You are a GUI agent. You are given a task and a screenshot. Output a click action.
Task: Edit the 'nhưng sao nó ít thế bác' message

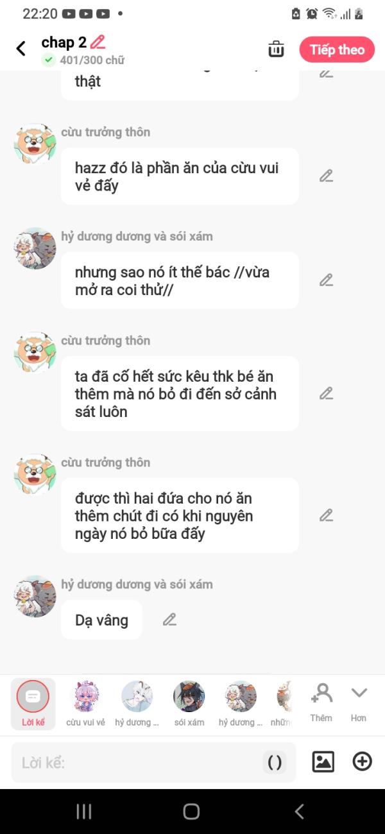[327, 280]
